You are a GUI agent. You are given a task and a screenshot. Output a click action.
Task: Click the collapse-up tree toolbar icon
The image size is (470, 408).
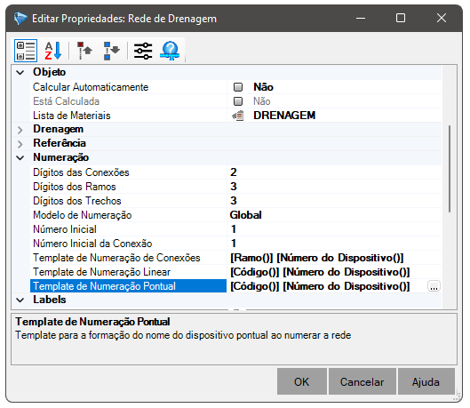(x=84, y=51)
